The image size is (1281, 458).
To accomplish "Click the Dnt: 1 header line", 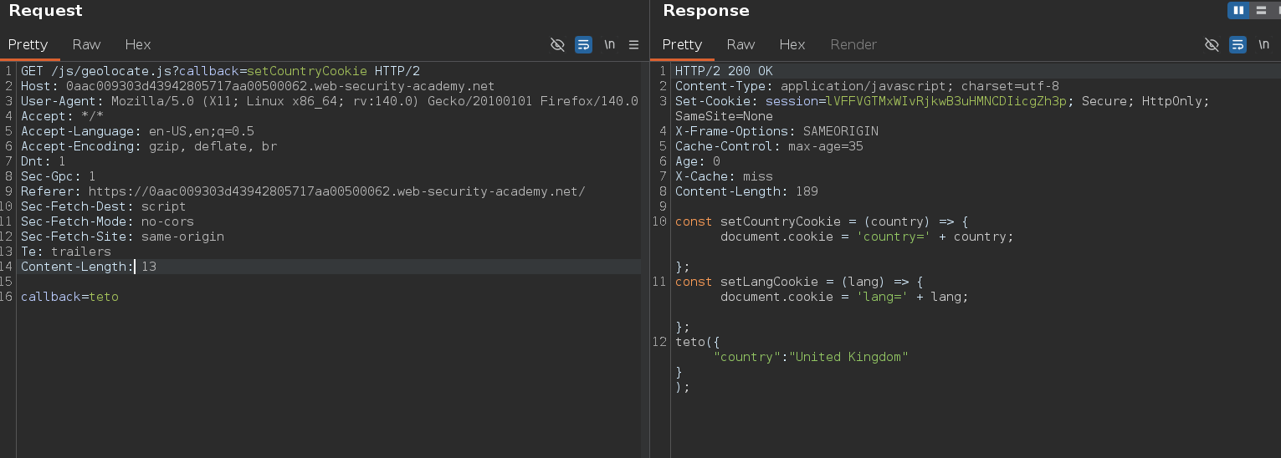I will [44, 161].
